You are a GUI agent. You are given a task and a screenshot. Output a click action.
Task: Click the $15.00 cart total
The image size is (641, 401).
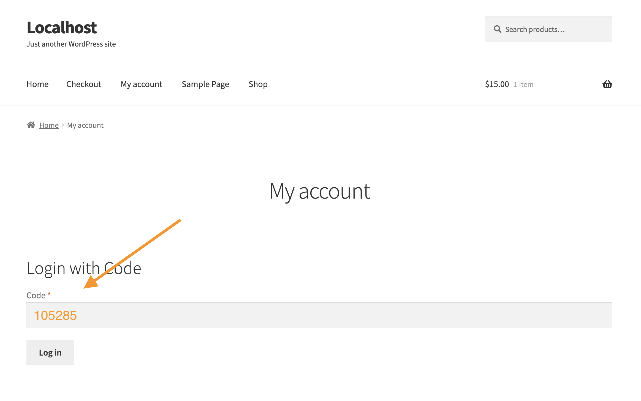point(497,84)
